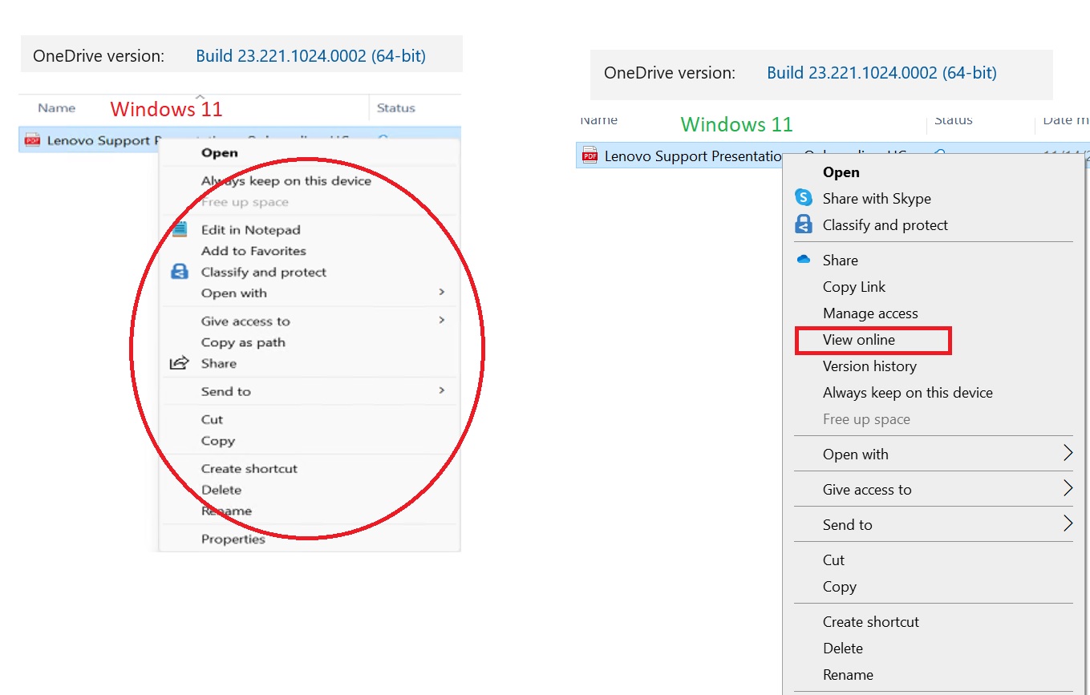Choose Delete in the left-hand context menu
Screen dimensions: 1090x695
point(221,490)
